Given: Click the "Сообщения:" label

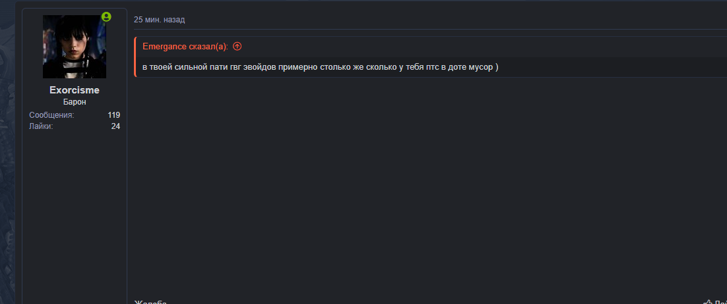Looking at the screenshot, I should click(x=51, y=115).
